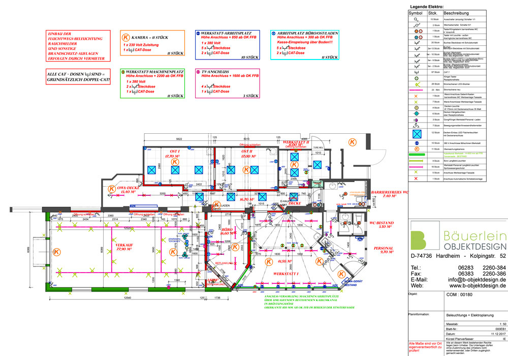Click the camera K symbol in the OST II room
Screen dimensions: 508x356
coord(246,169)
